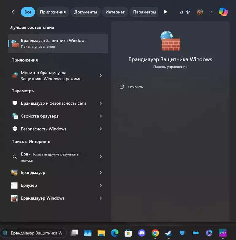Switch to the Приложения tab
The width and height of the screenshot is (236, 240).
[x=53, y=12]
